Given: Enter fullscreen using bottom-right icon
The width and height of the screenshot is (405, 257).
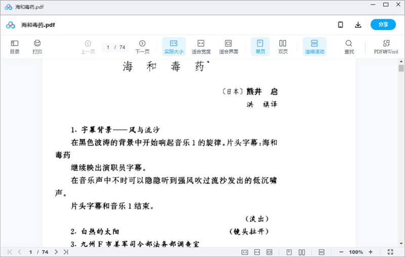Looking at the screenshot, I should (390, 252).
